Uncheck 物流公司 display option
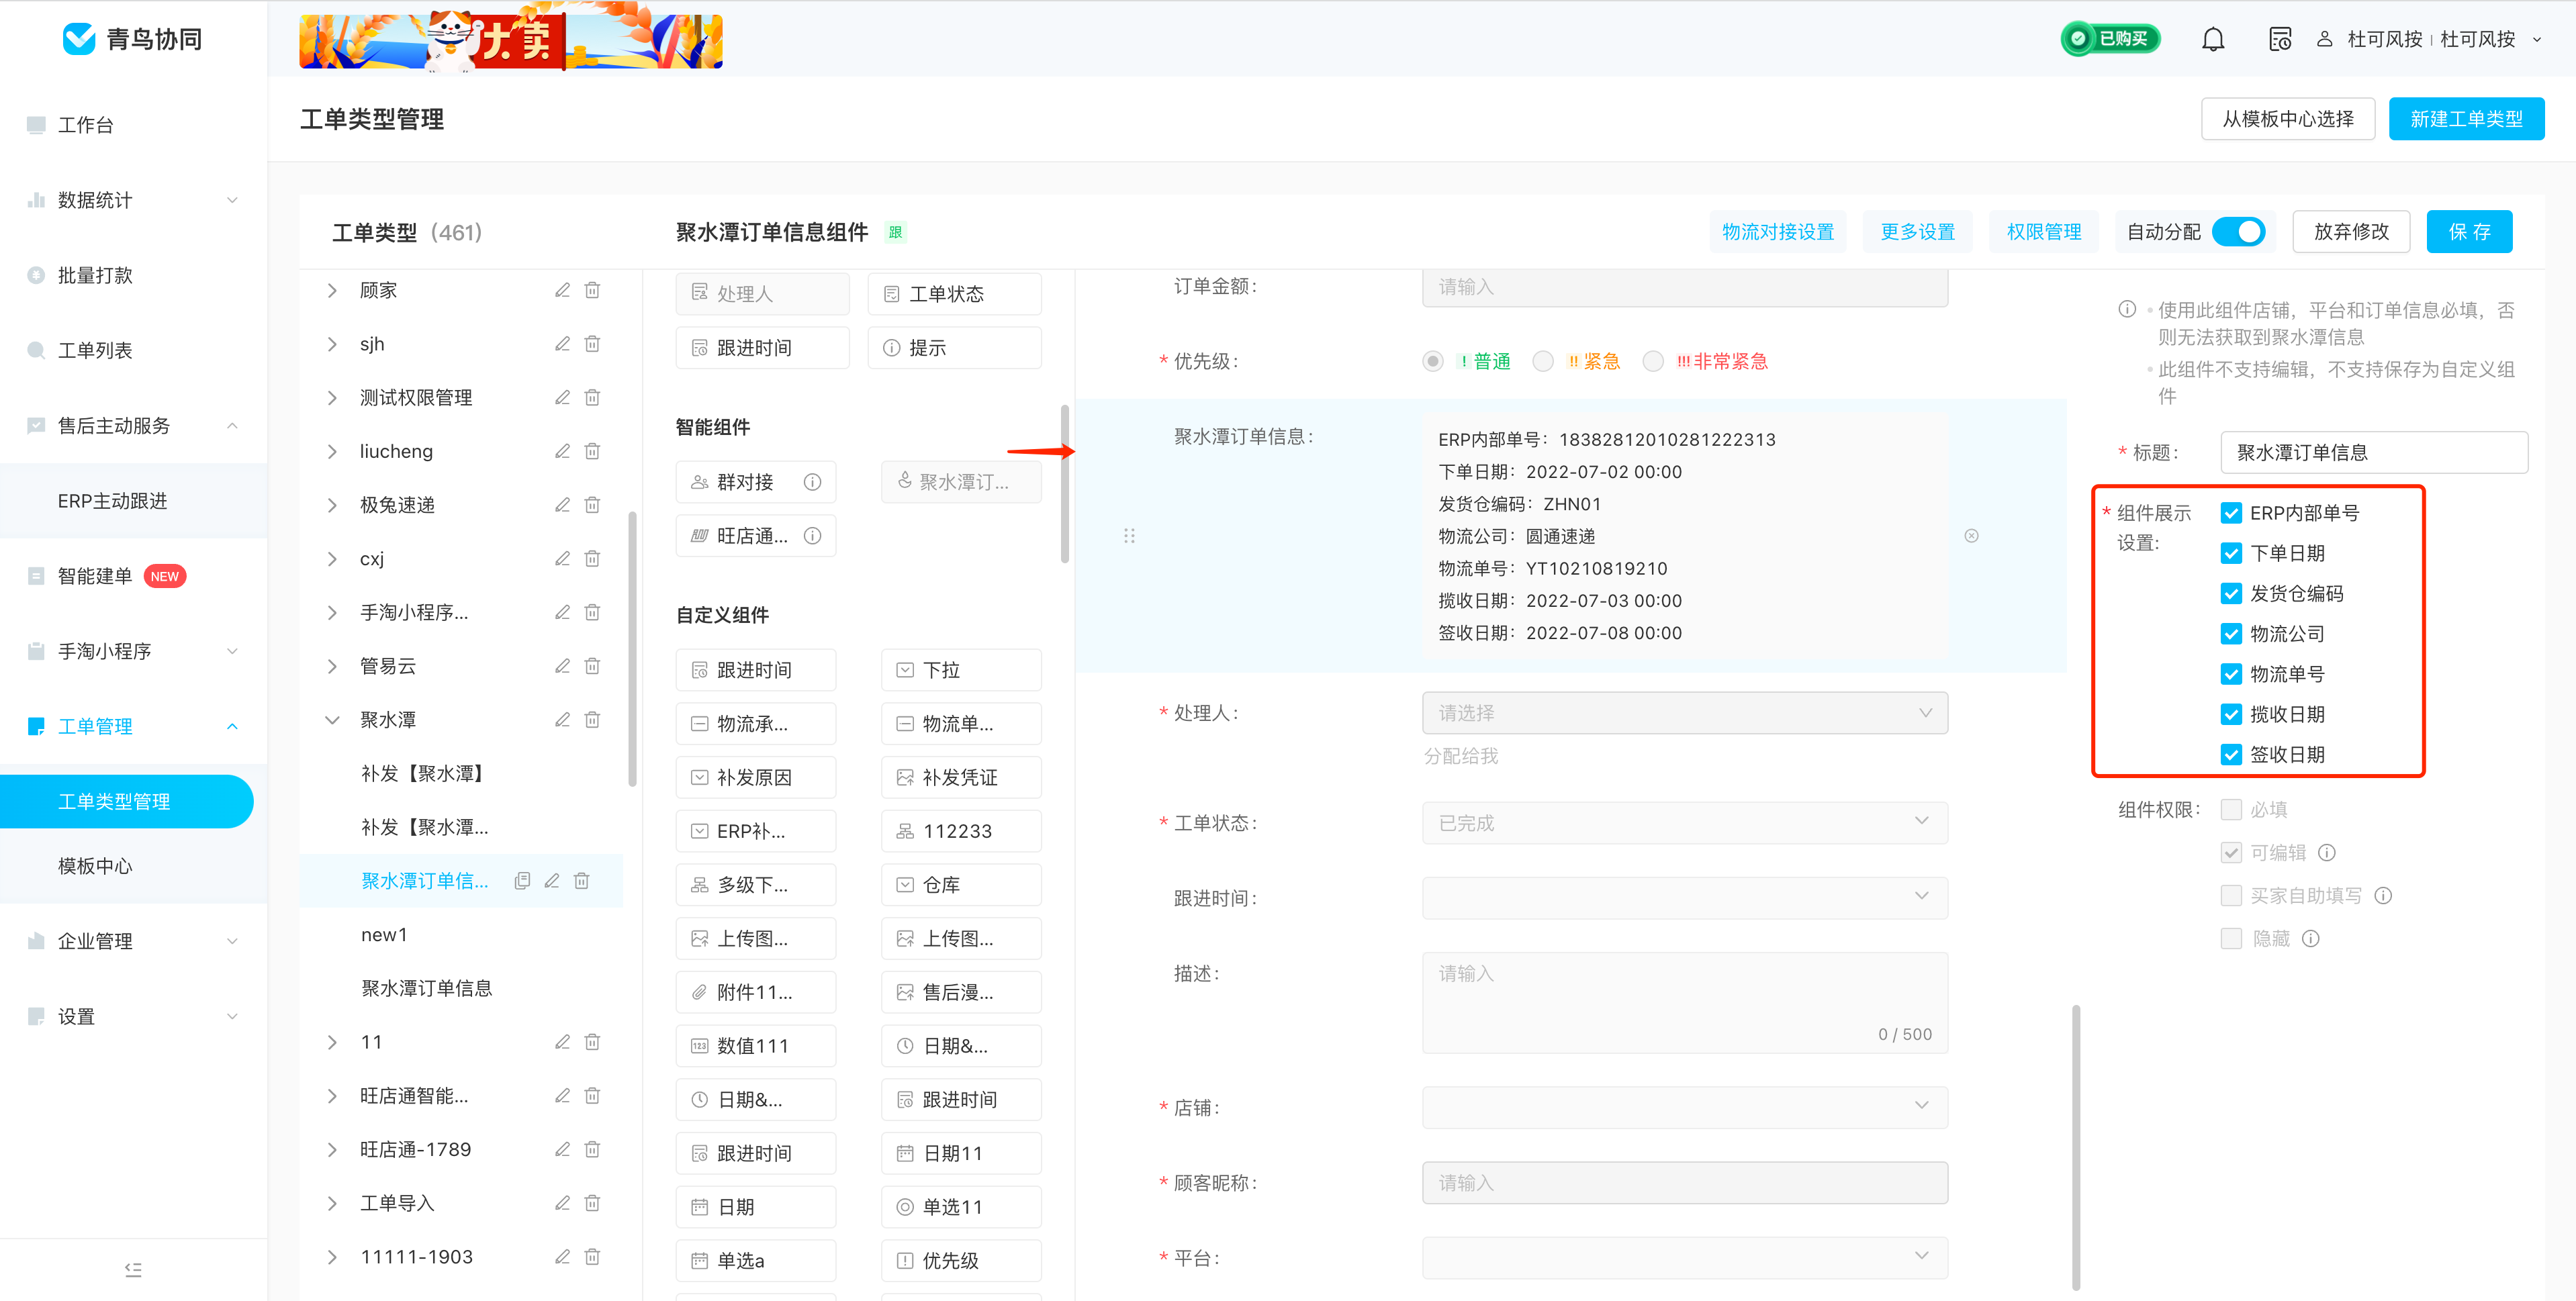The image size is (2576, 1301). tap(2231, 634)
